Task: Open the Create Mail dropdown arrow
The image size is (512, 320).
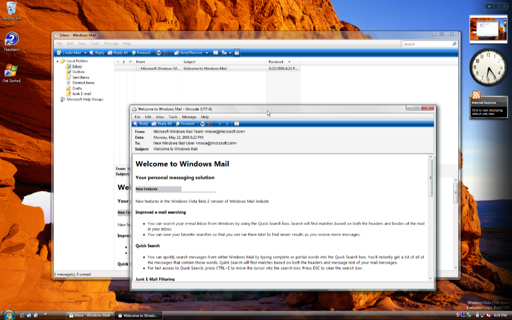Action: click(x=85, y=53)
